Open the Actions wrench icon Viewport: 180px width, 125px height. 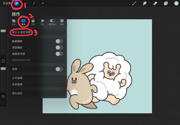tap(16, 3)
